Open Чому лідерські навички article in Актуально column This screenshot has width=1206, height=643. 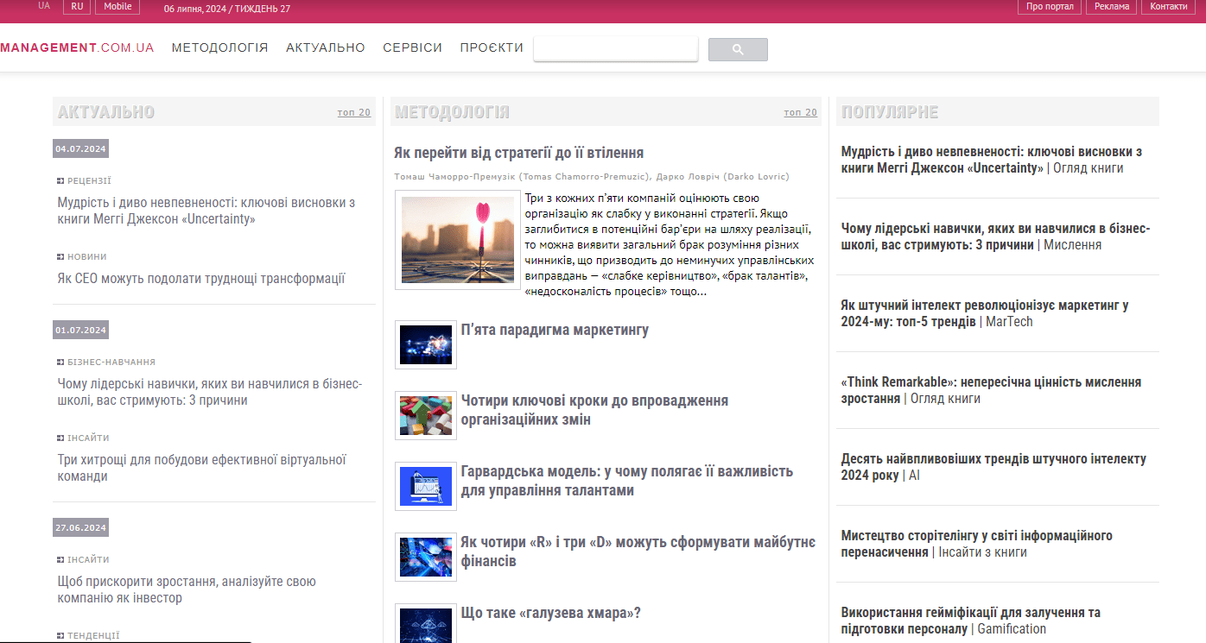click(x=210, y=392)
